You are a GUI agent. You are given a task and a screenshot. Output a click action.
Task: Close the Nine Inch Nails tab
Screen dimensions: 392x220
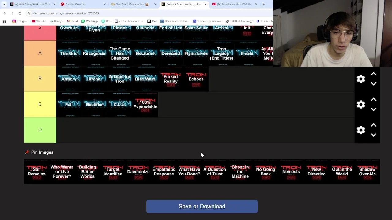coord(256,4)
